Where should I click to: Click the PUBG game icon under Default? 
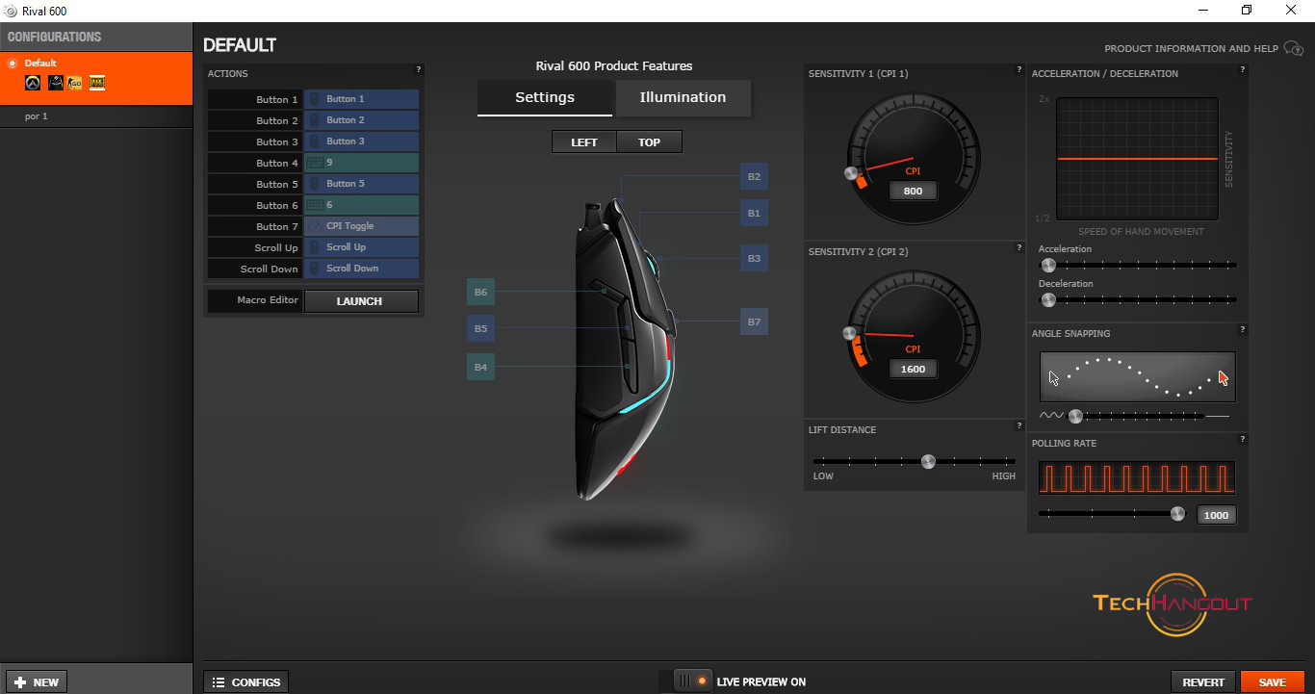coord(97,83)
